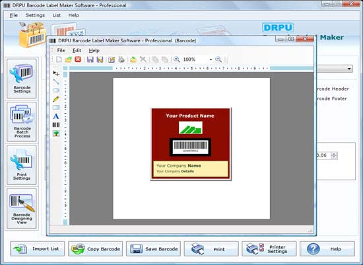Image resolution: width=363 pixels, height=265 pixels.
Task: Click the Import List button
Action: [x=37, y=248]
